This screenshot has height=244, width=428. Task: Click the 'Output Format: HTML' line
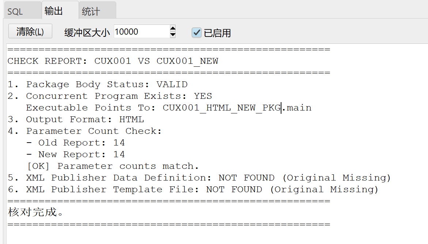tap(69, 119)
